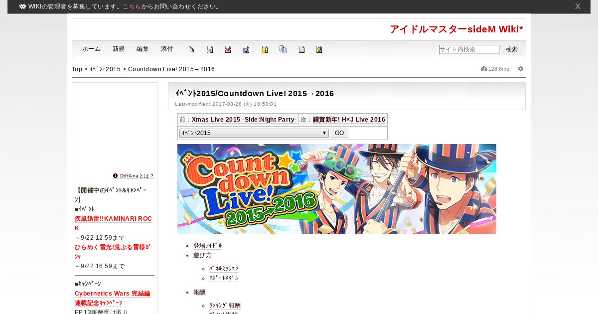Jump to 遊び方 section link
Screen dimensions: 598x314
(x=202, y=255)
